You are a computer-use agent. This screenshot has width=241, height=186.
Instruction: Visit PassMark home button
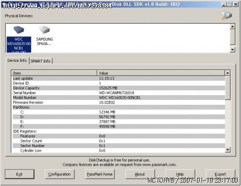[x=100, y=174]
